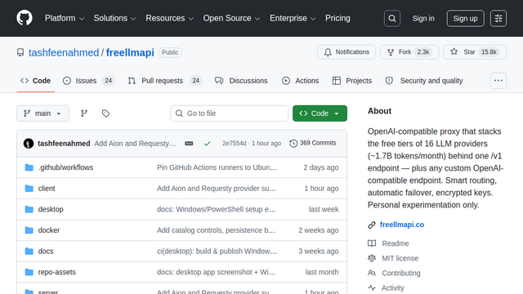Open the Pricing page
The image size is (523, 294).
(337, 18)
